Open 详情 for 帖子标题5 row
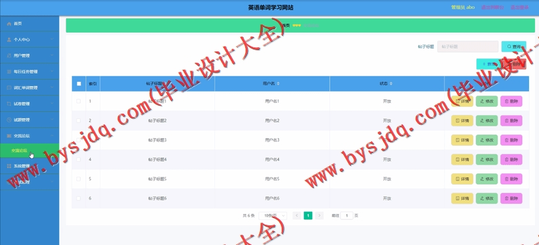Viewport: 539px width, 245px height. coord(462,179)
